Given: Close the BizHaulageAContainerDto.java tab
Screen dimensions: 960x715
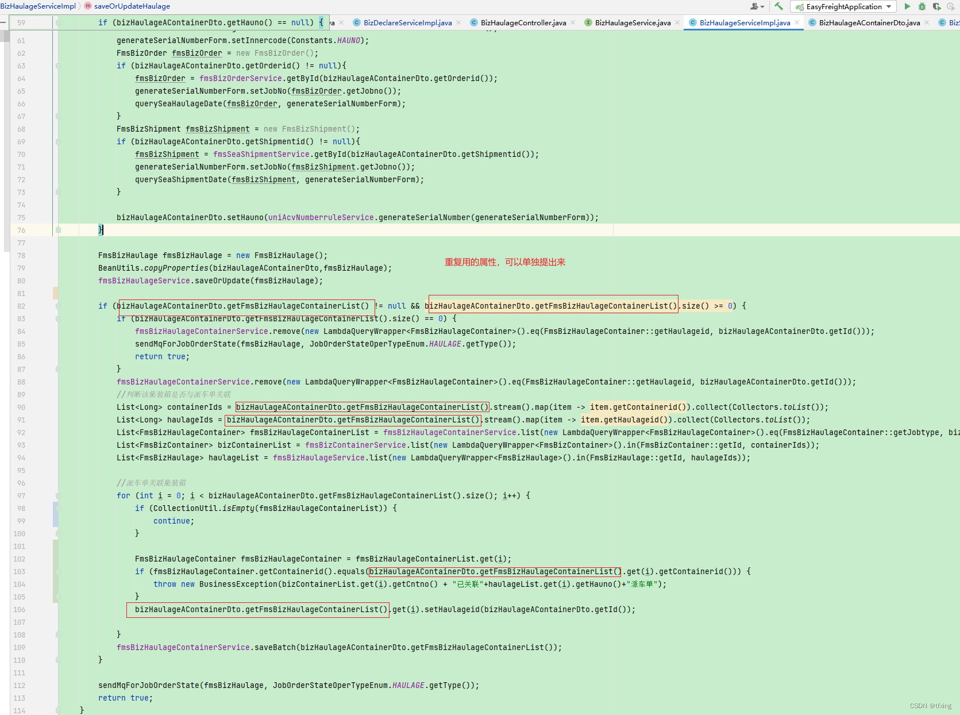Looking at the screenshot, I should click(x=927, y=22).
